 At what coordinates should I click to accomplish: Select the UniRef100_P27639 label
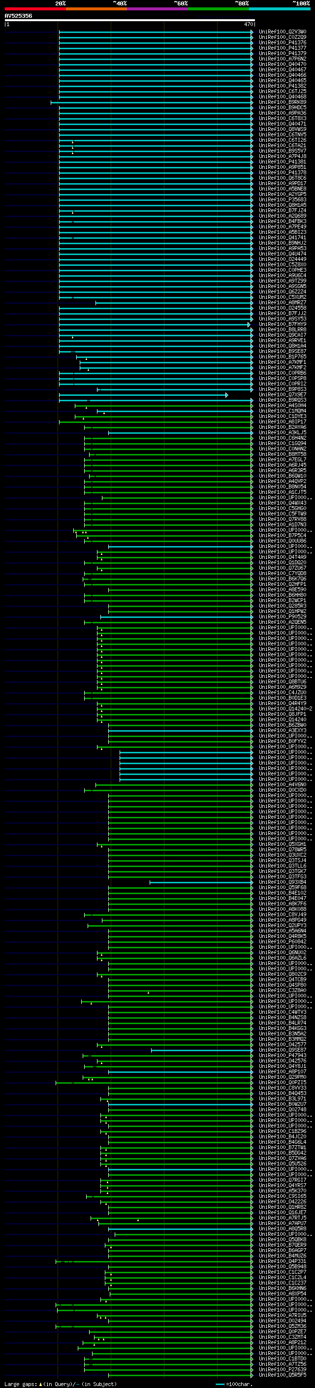pyautogui.click(x=283, y=1369)
